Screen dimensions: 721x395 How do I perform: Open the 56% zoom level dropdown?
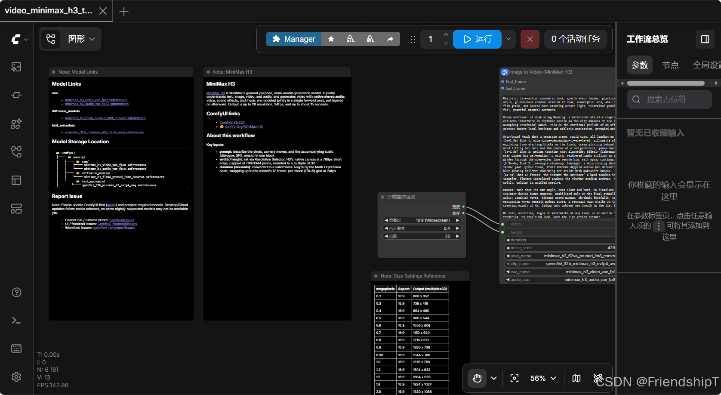click(543, 378)
